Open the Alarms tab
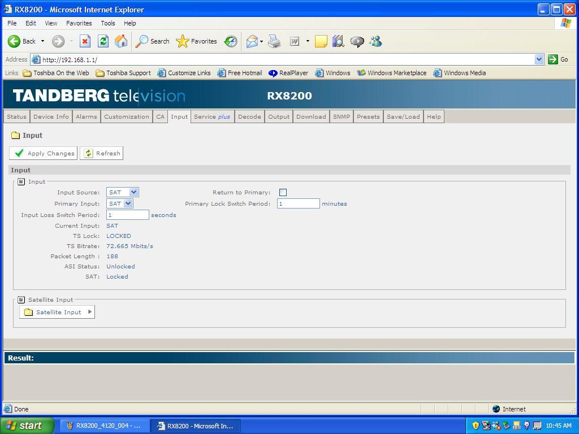The image size is (579, 434). point(87,116)
